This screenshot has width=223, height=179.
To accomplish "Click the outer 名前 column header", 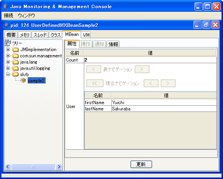I will 75,53.
